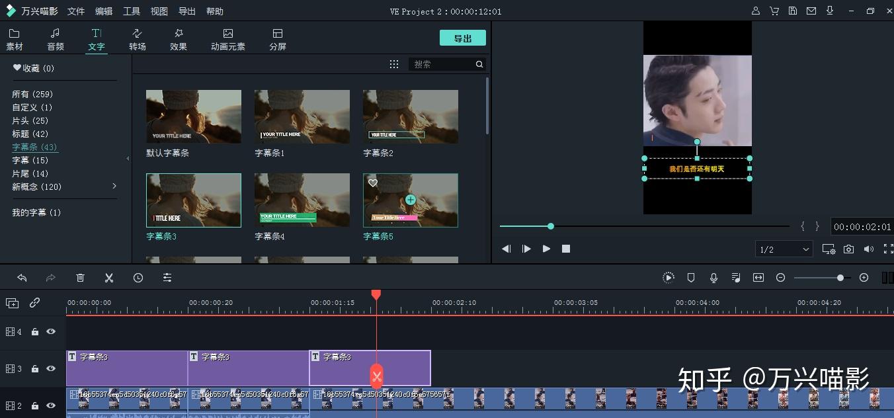Take a snapshot with camera icon
This screenshot has height=418, width=894.
pos(848,249)
